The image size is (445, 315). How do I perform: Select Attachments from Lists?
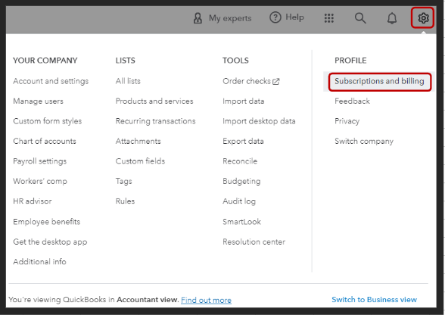pos(138,141)
